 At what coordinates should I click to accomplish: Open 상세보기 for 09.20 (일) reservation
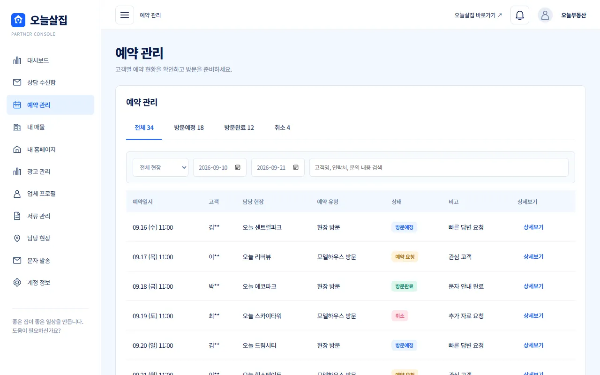pyautogui.click(x=533, y=345)
